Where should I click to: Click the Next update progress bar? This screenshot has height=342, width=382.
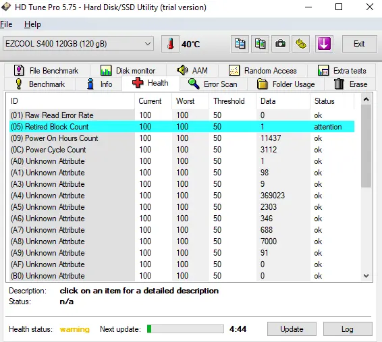click(x=186, y=329)
